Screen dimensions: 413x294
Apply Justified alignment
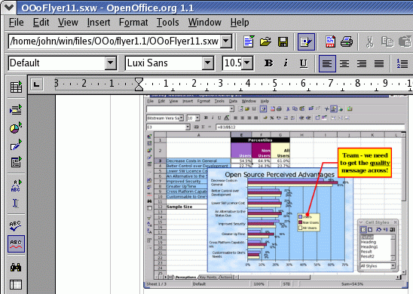pos(379,63)
